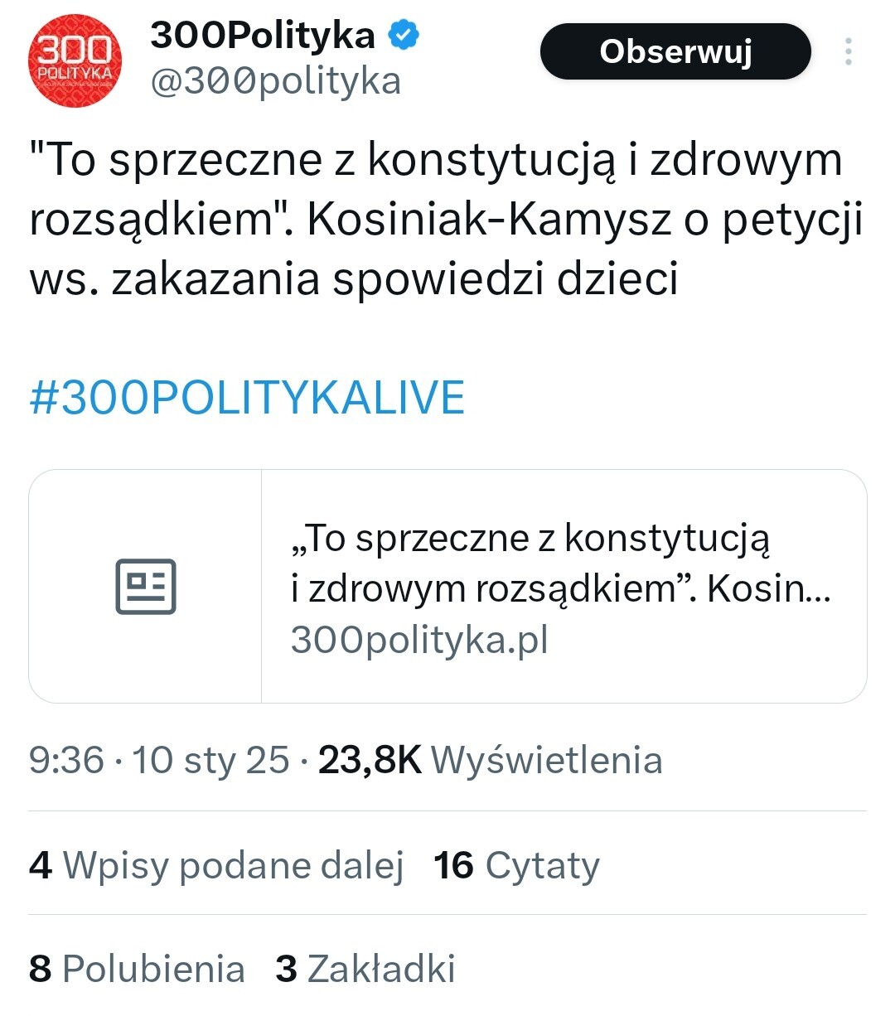This screenshot has width=895, height=1016.
Task: Click the 9:36 post time
Action: pyautogui.click(x=66, y=760)
